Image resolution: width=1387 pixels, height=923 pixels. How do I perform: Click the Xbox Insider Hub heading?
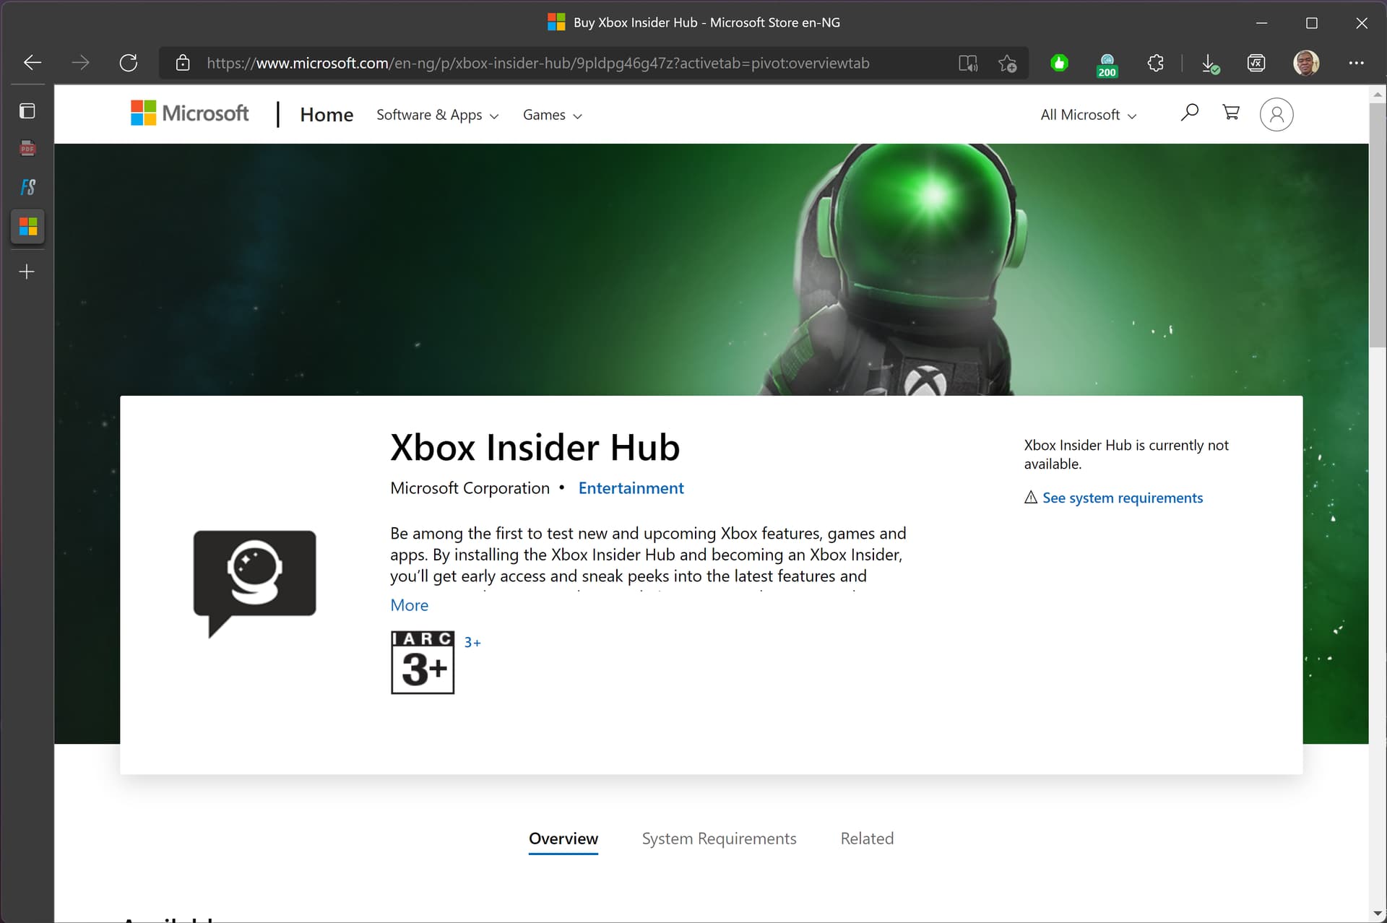[535, 447]
